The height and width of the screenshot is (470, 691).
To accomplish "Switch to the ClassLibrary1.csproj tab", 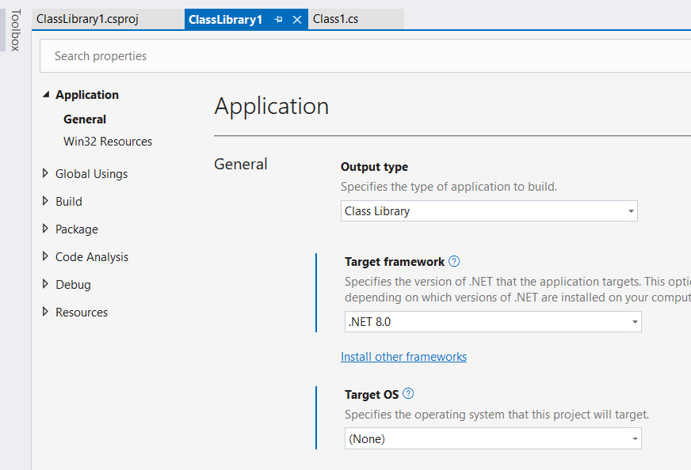I will 87,19.
